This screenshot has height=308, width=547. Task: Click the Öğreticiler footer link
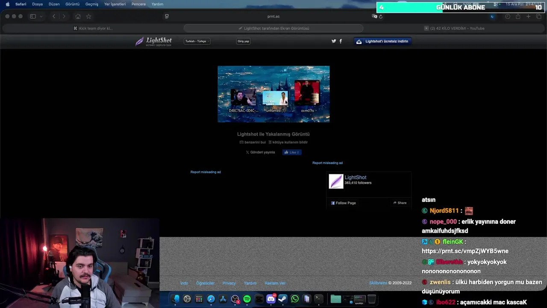click(206, 283)
